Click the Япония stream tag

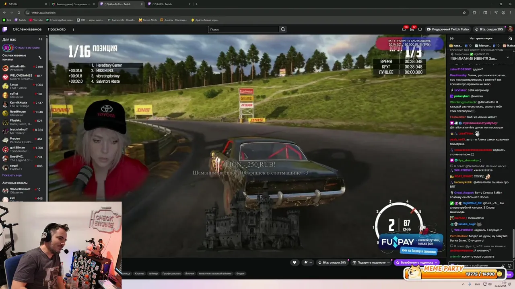click(190, 273)
